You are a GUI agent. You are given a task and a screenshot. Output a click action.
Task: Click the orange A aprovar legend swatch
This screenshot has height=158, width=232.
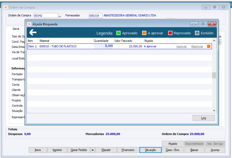144,33
